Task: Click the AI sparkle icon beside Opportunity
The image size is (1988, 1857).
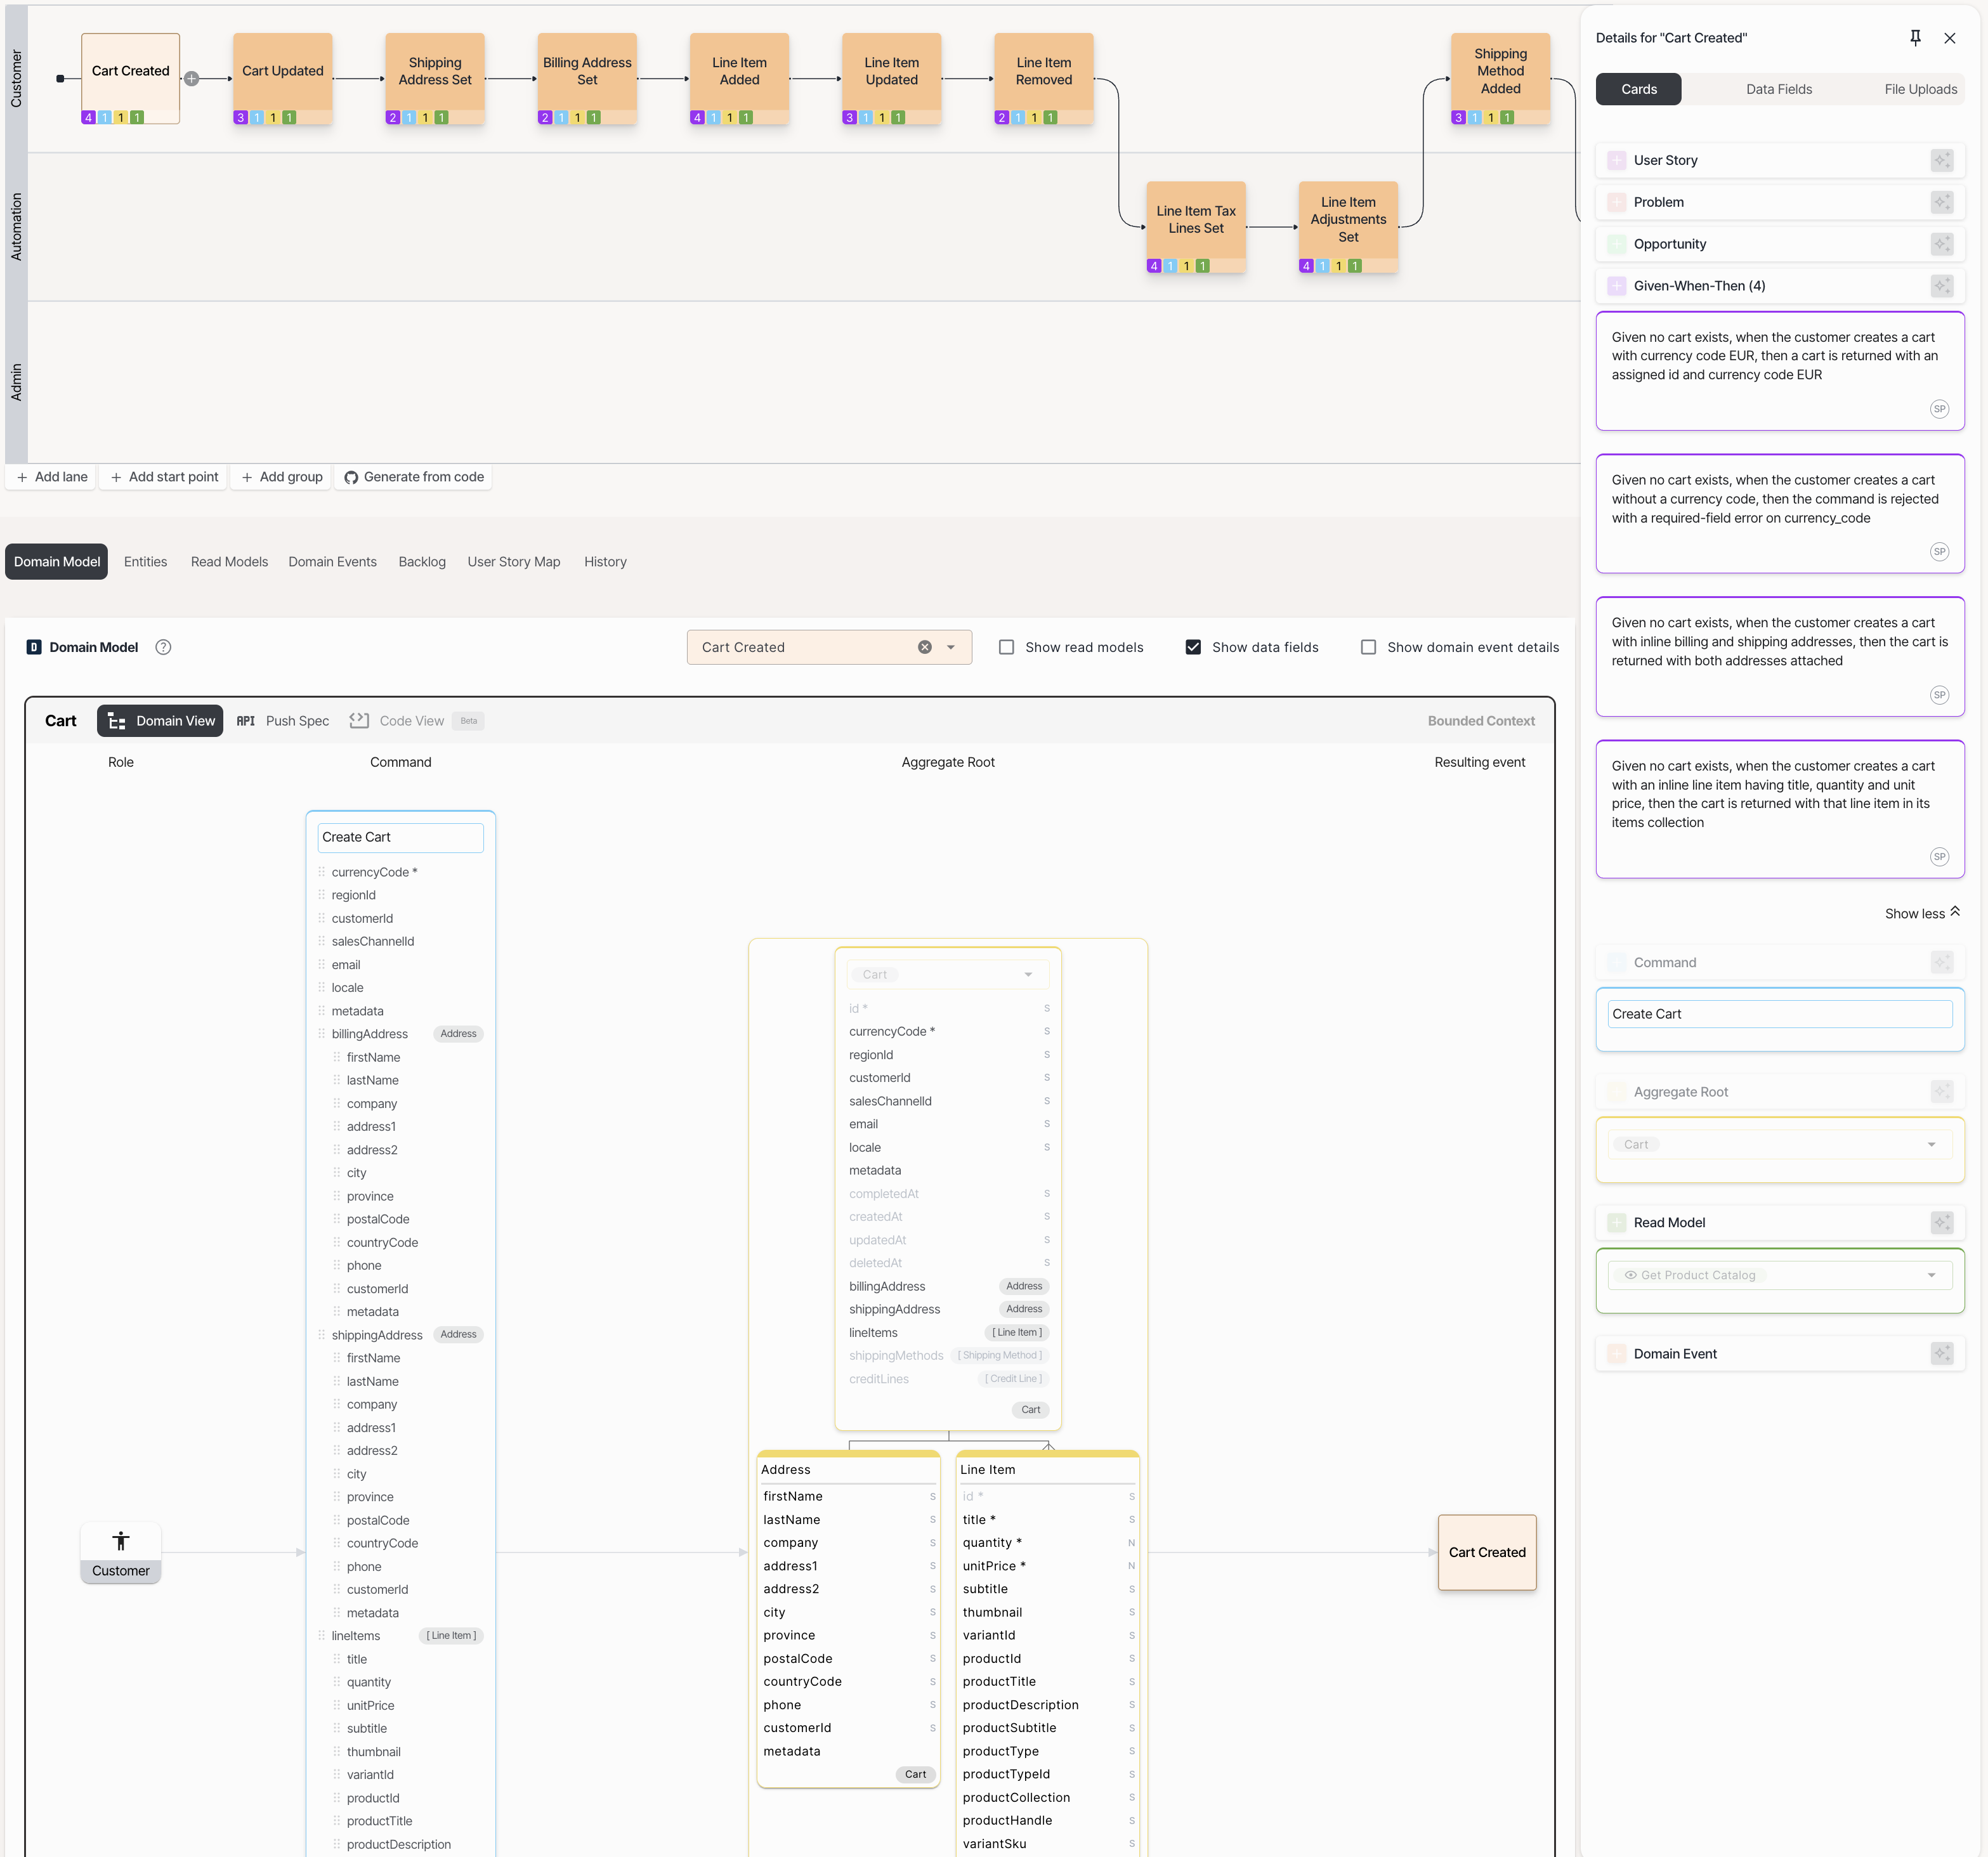Action: [1941, 244]
